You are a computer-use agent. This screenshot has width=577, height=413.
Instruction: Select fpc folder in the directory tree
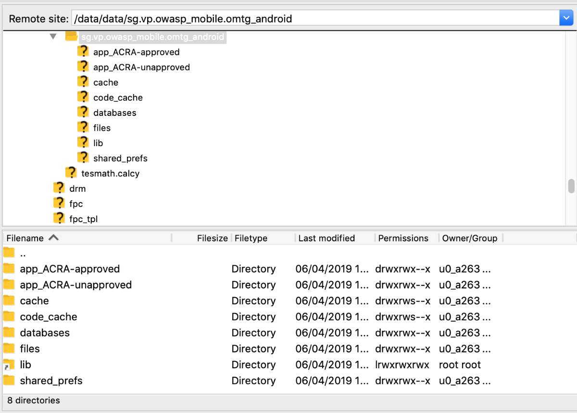pos(76,204)
